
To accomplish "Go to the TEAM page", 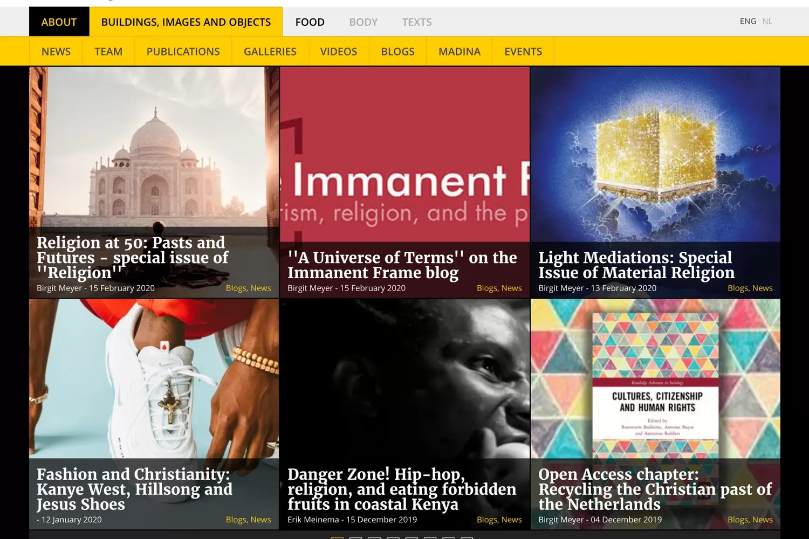I will point(108,52).
